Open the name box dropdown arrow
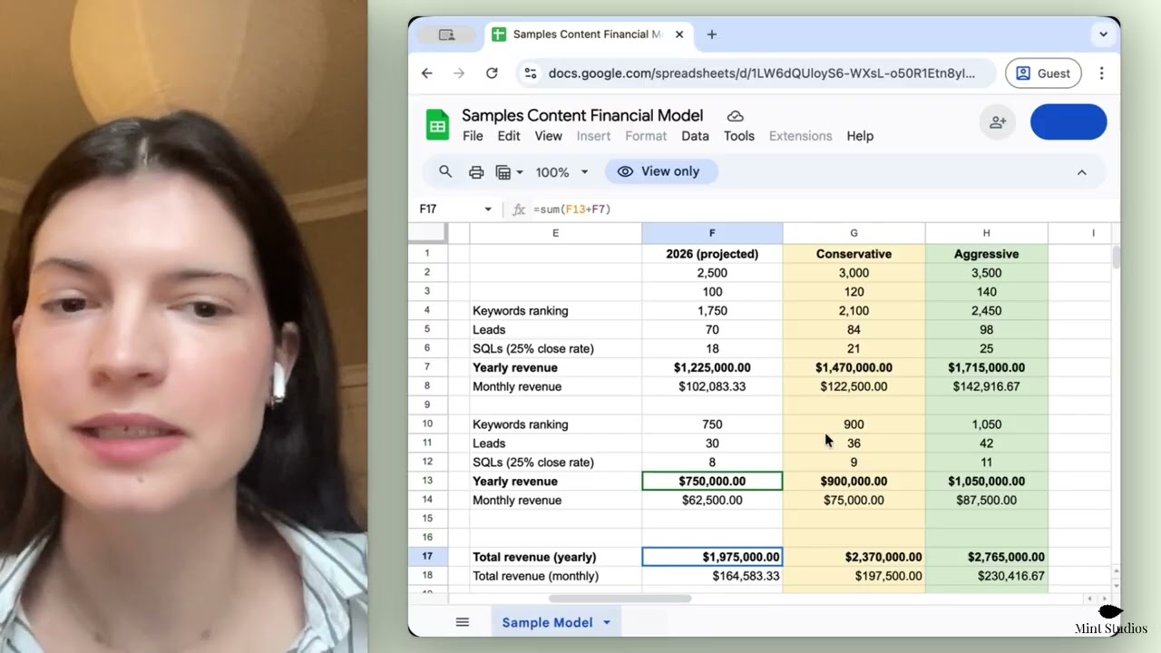Viewport: 1161px width, 653px height. click(x=488, y=210)
